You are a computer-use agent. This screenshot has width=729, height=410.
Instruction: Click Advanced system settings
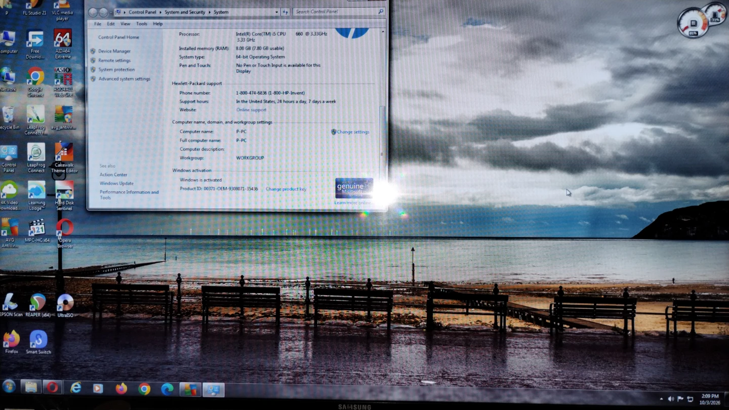pyautogui.click(x=125, y=79)
